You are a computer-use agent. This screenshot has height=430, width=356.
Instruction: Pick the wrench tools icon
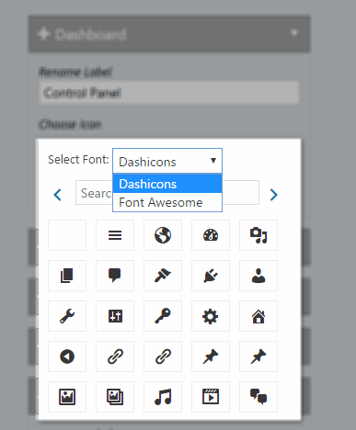67,316
